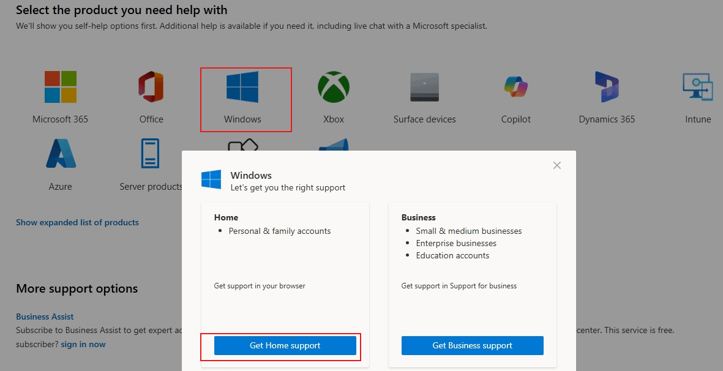This screenshot has width=723, height=371.
Task: Dismiss the Windows support dialog
Action: coord(556,165)
